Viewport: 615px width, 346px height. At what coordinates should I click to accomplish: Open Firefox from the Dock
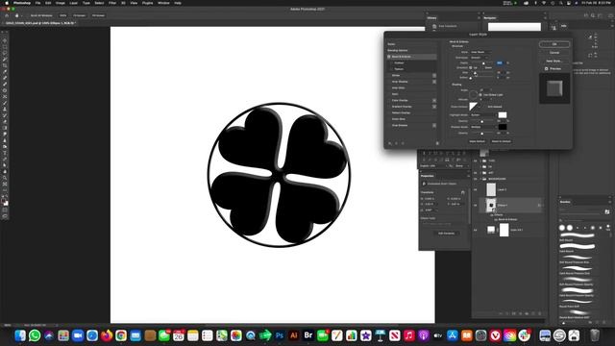(107, 335)
